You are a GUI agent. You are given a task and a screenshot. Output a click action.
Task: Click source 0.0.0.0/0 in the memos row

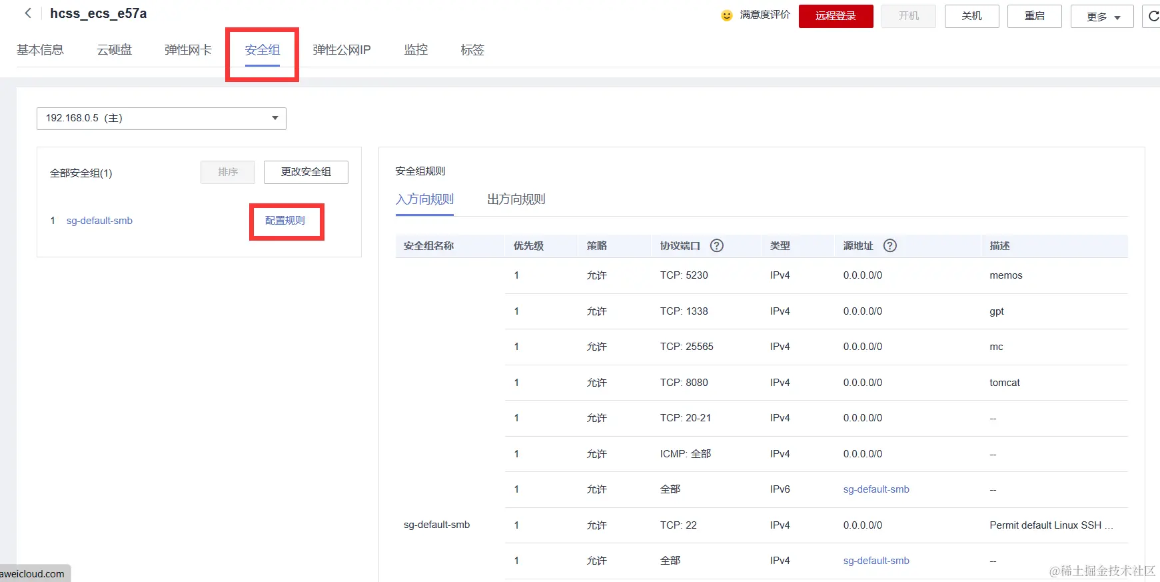(863, 275)
